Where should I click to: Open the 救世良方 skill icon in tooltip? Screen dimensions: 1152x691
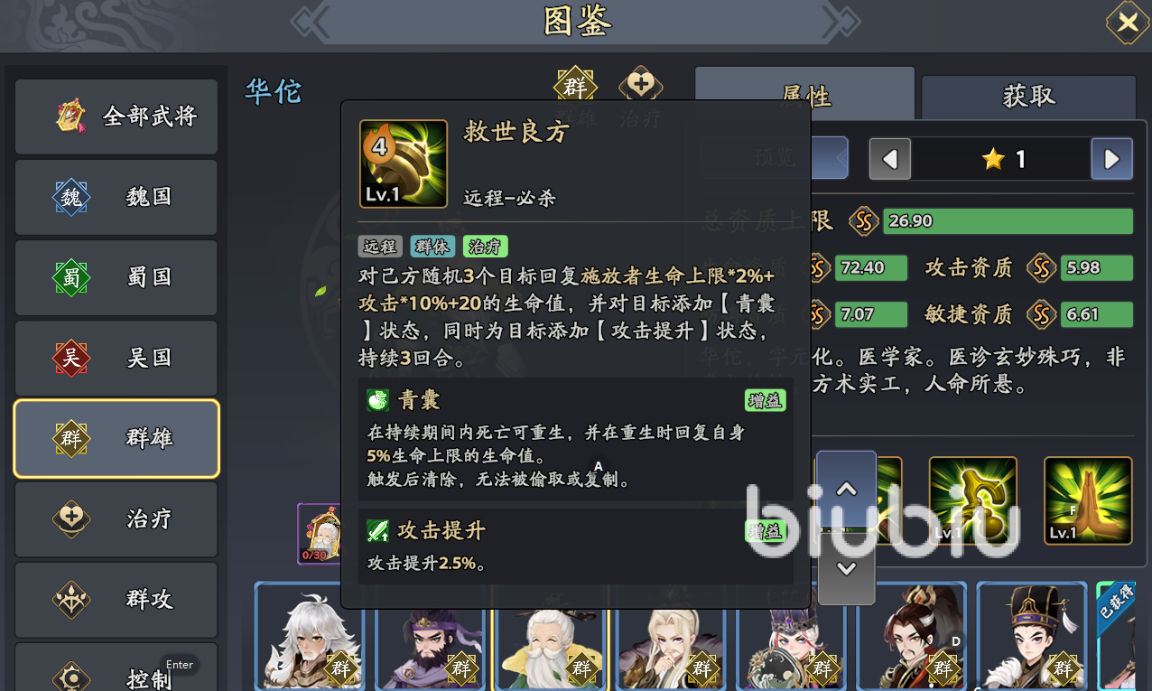[404, 163]
